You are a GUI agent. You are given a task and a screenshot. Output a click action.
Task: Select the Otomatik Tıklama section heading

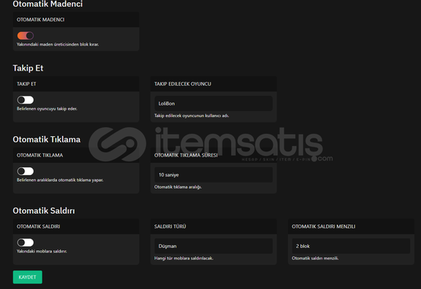[46, 139]
